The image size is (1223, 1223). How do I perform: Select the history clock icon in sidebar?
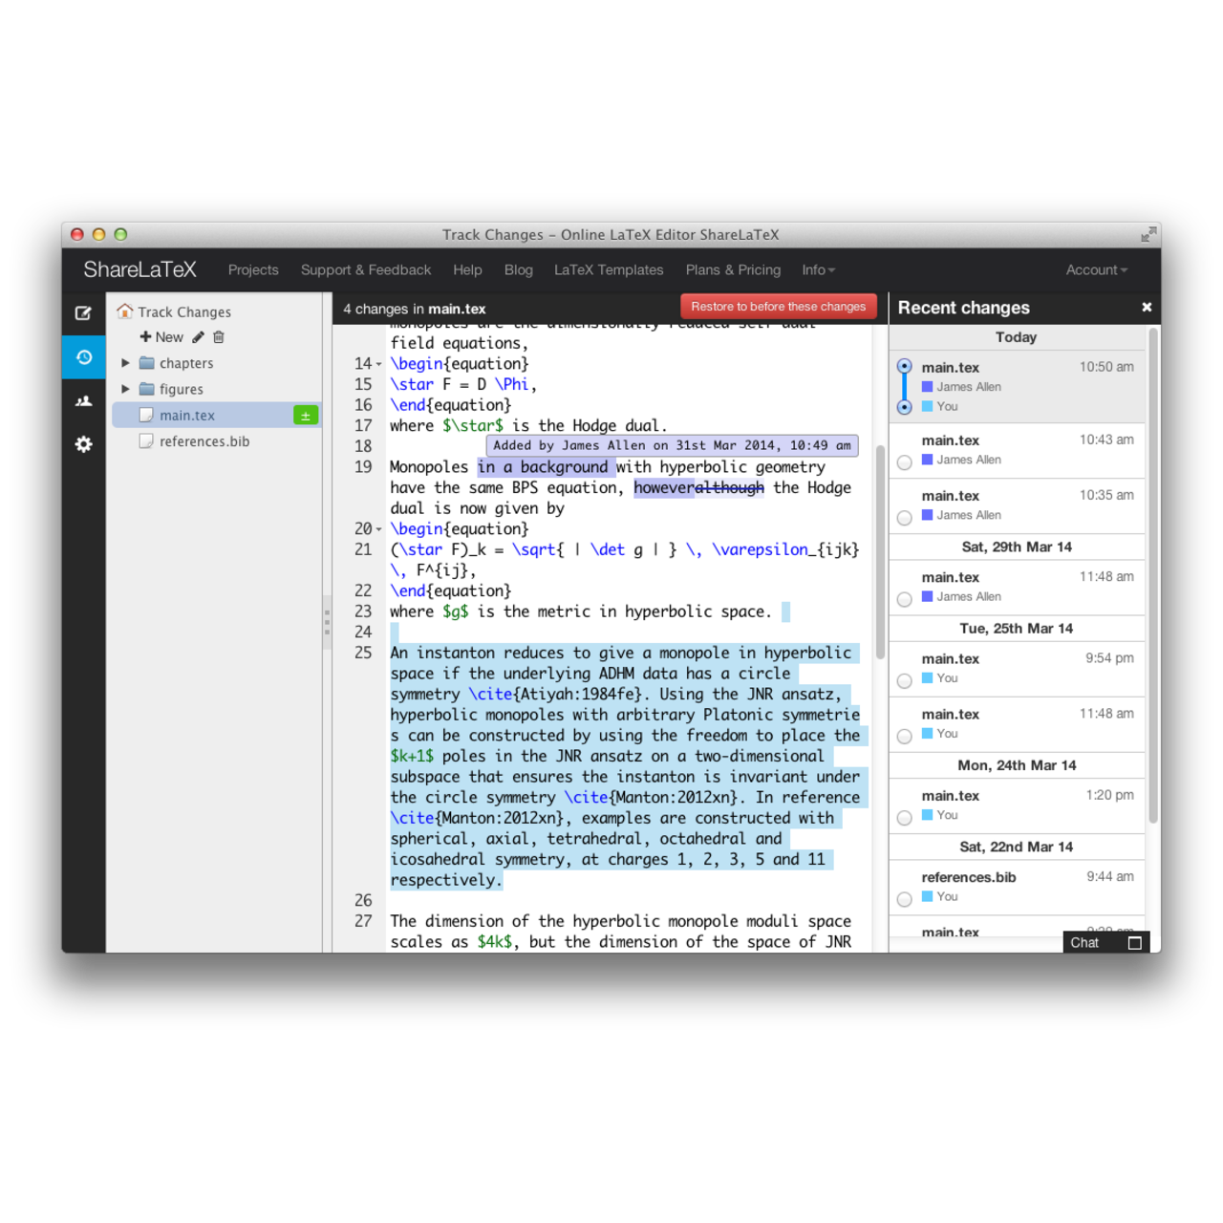[83, 356]
